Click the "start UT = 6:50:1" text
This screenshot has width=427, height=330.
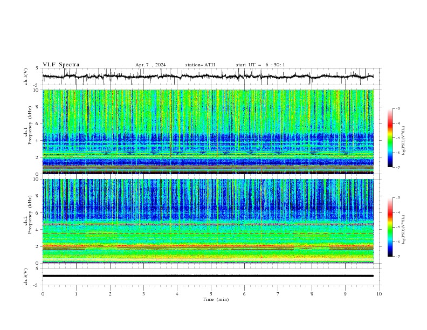click(x=260, y=65)
